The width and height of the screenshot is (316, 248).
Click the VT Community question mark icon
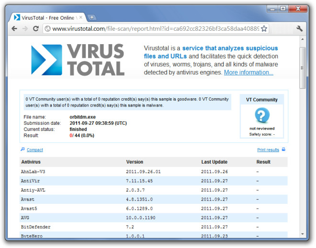(x=262, y=116)
